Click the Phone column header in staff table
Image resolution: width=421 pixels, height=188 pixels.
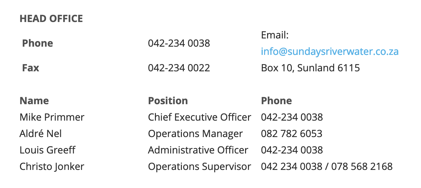276,101
